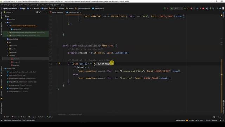Stop the running app with the red square
Viewport: 225px width, 127px height.
(203, 8)
